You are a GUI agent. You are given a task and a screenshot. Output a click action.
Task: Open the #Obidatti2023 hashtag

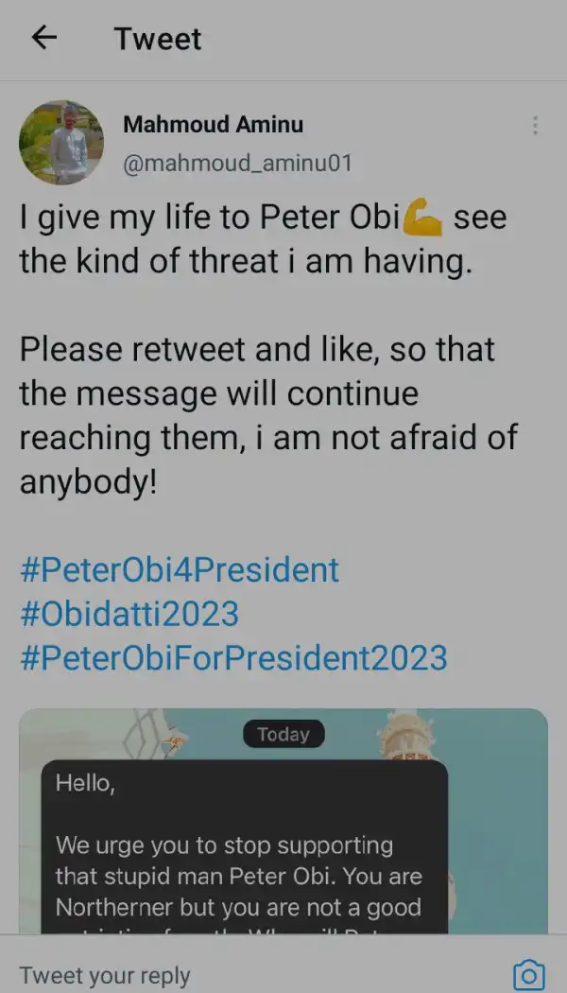point(129,615)
